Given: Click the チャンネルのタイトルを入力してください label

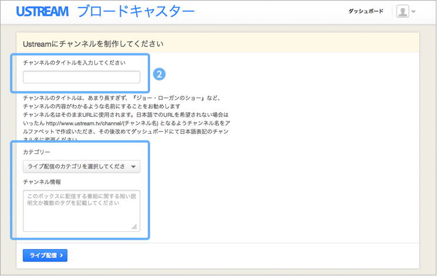Looking at the screenshot, I should point(74,63).
